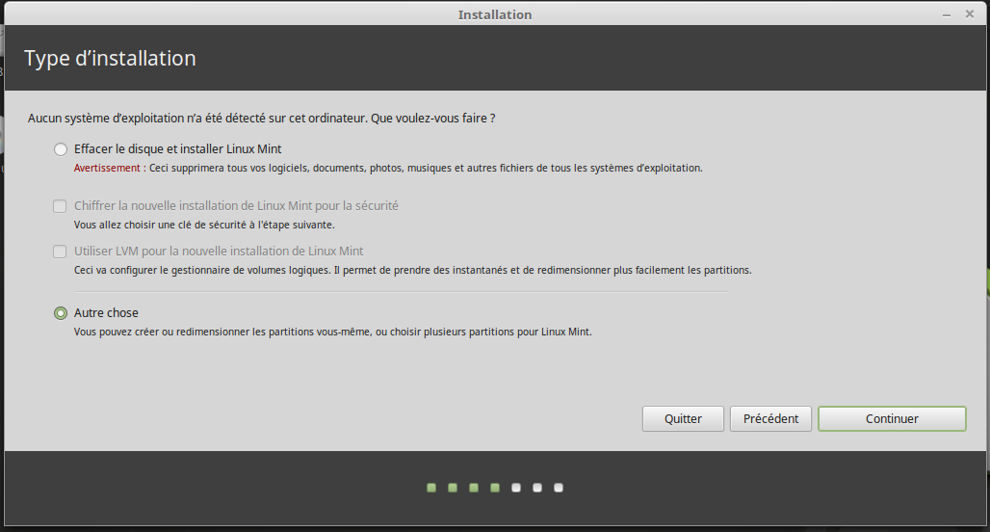
Task: Select the "Autre chose" radio option
Action: (61, 313)
